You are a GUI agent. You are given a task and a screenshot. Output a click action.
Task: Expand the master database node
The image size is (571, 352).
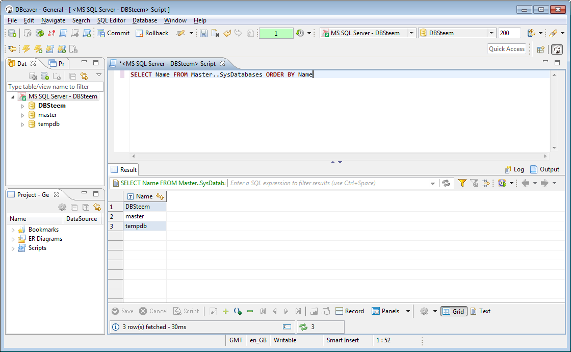pyautogui.click(x=22, y=115)
